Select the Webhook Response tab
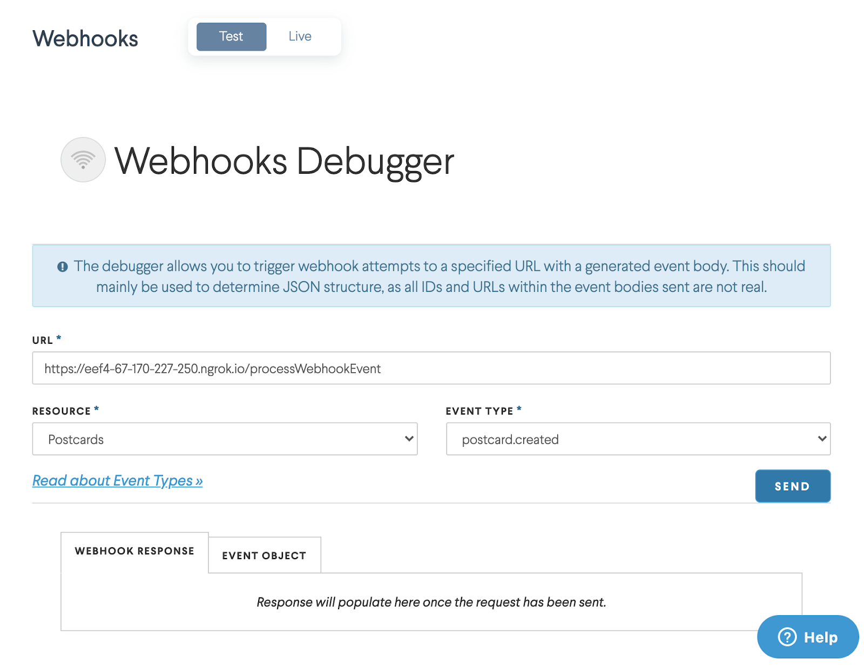 coord(134,551)
